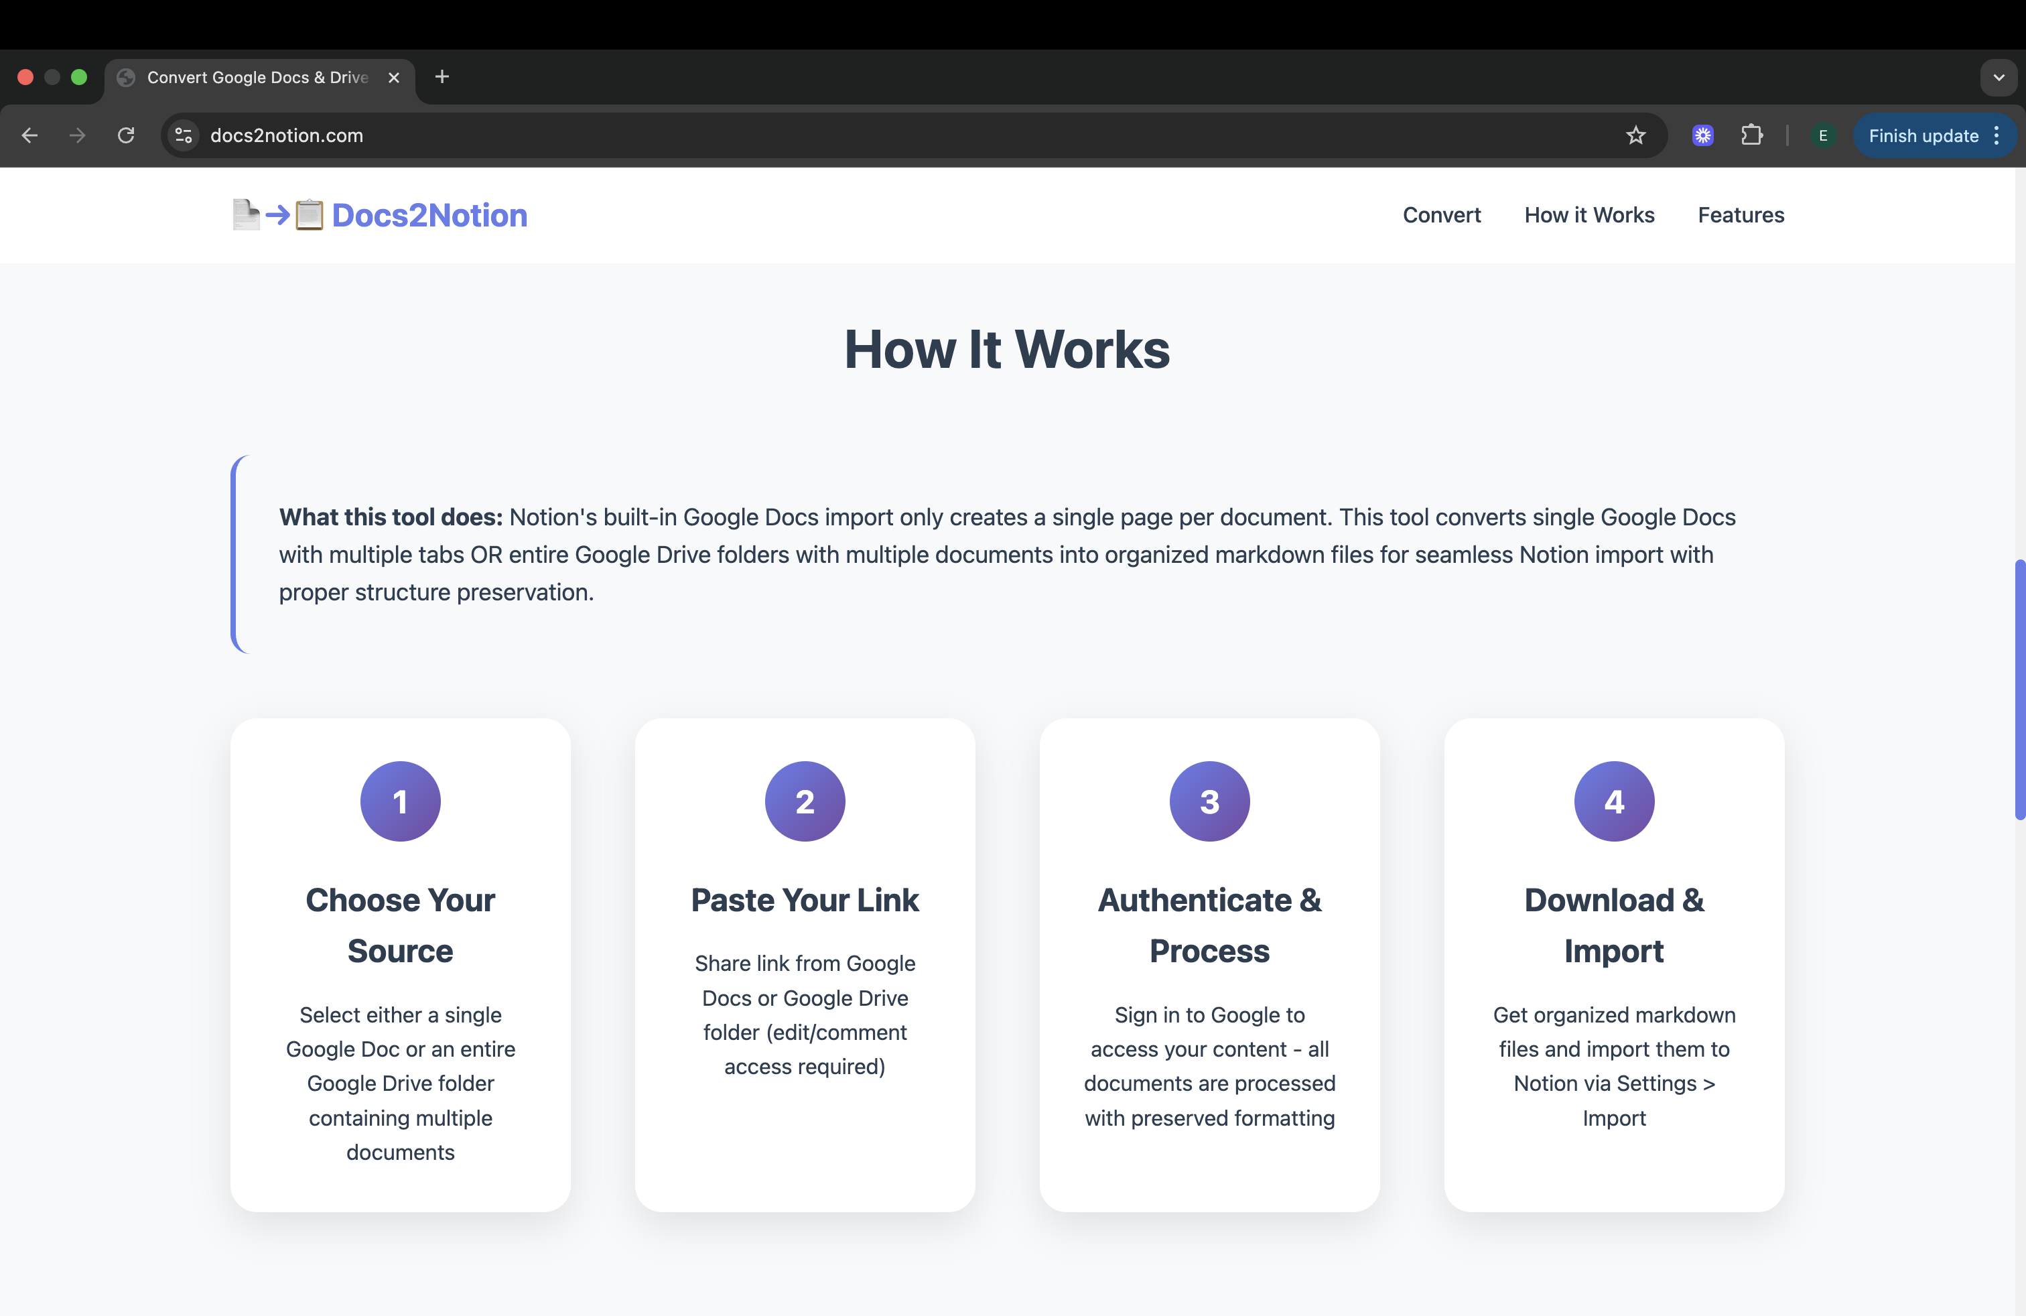
Task: Click the green fullscreen window button
Action: point(79,78)
